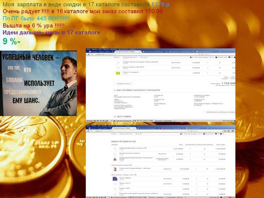Click the address bar in the profile settings screenshot
The width and height of the screenshot is (264, 198).
tap(145, 55)
